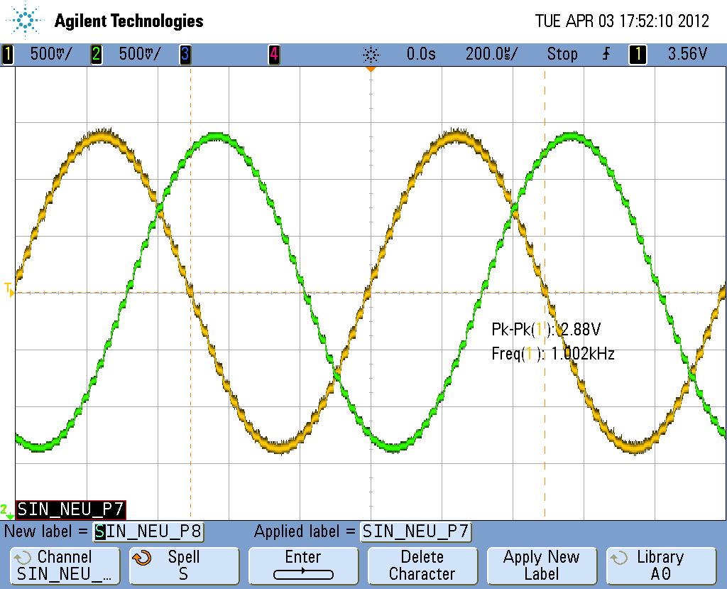The image size is (727, 589).
Task: Open the Spell character selector softkey
Action: [x=183, y=566]
